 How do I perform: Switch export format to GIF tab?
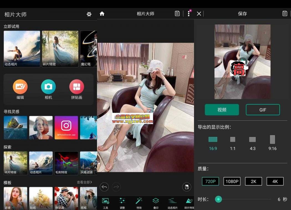coord(263,110)
